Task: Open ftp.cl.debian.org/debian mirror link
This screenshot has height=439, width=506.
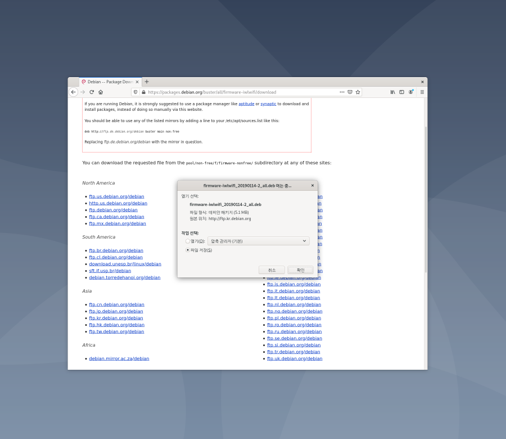Action: (x=116, y=257)
